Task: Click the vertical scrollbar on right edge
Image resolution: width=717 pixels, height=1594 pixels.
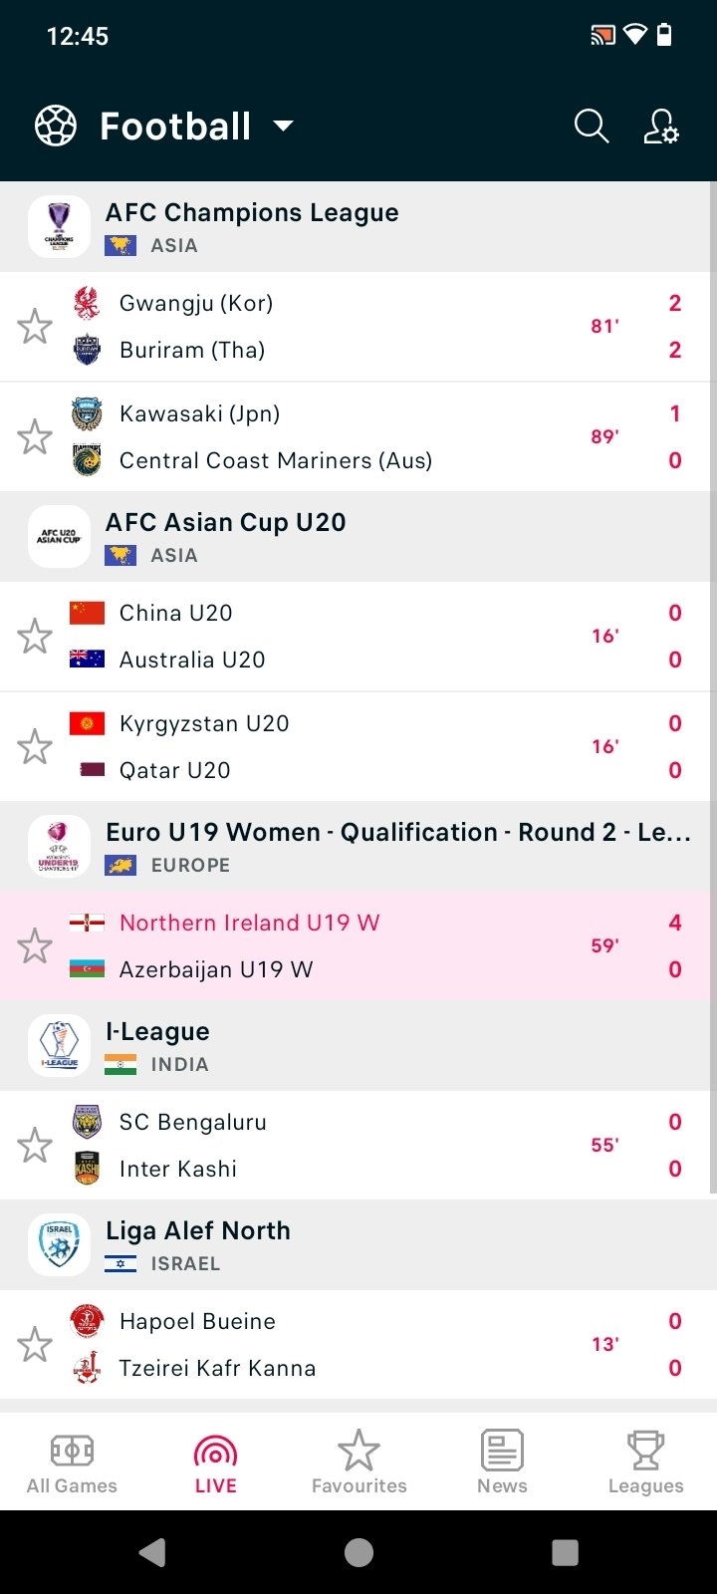Action: click(x=713, y=687)
